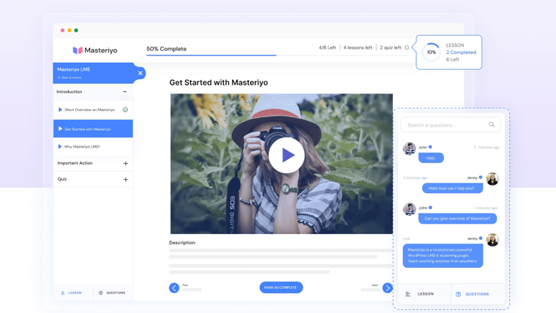Viewport: 556px width, 313px height.
Task: Click the Masteriyo reply message bubble
Action: 443,255
